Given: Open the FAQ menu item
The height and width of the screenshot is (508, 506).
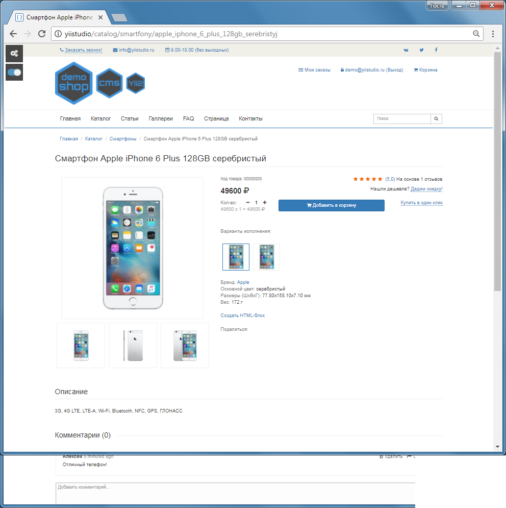Looking at the screenshot, I should 188,118.
